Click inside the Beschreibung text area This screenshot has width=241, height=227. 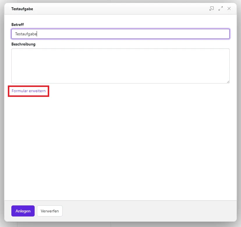click(120, 66)
